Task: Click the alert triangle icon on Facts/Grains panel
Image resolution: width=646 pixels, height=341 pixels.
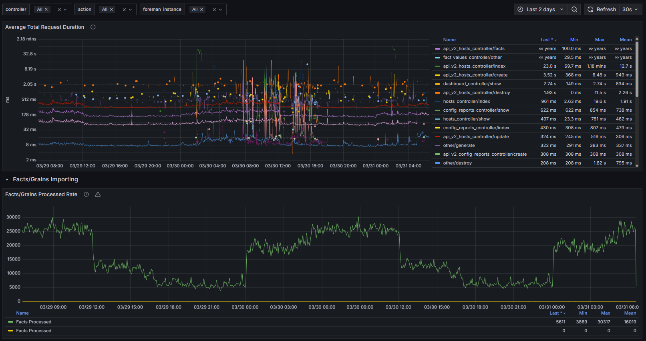Action: (98, 195)
